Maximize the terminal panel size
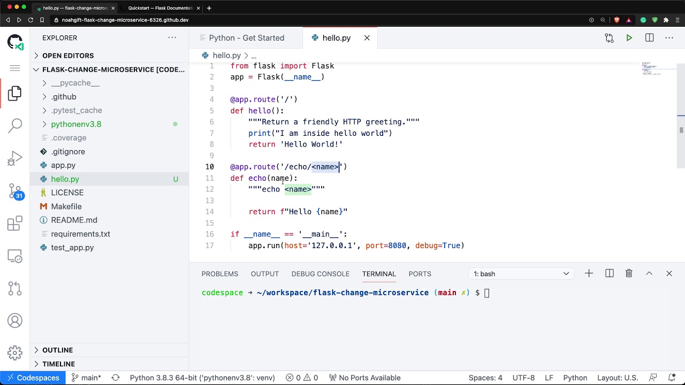The width and height of the screenshot is (685, 385). coord(649,274)
